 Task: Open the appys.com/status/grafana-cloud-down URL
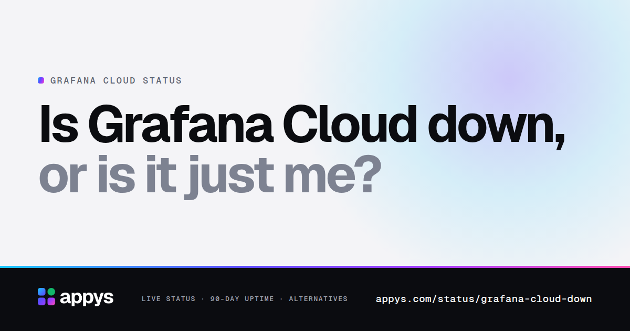484,299
